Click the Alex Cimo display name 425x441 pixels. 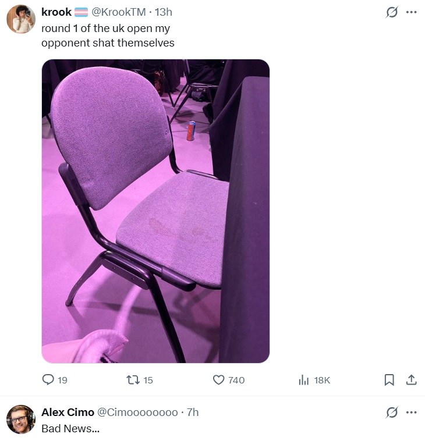coord(68,412)
